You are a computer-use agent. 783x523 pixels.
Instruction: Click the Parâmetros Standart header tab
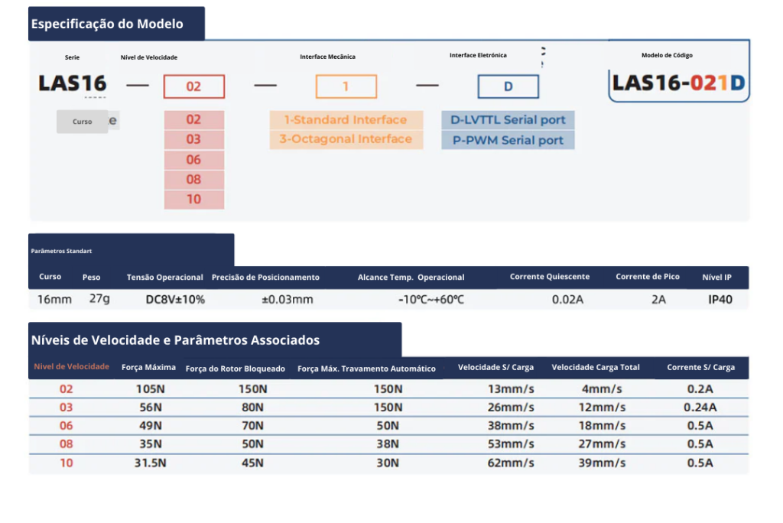tap(131, 250)
